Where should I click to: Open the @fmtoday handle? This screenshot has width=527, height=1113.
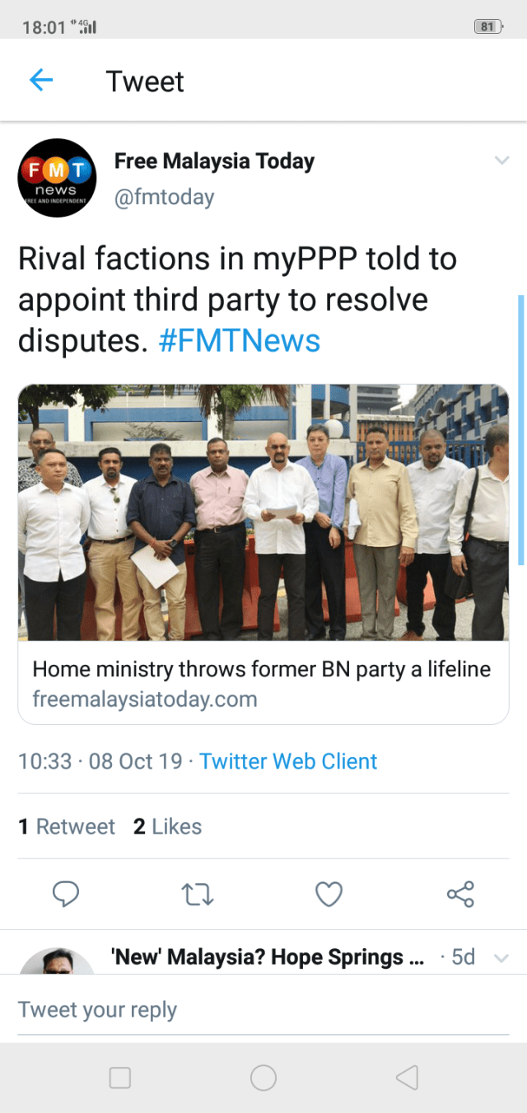(x=164, y=197)
